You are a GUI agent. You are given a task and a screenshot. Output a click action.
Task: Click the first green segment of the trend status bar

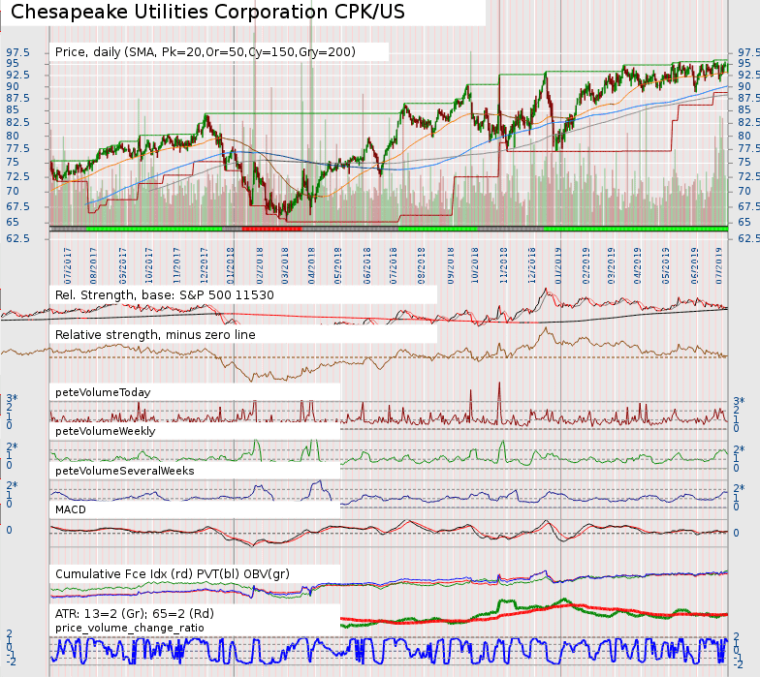[x=154, y=229]
